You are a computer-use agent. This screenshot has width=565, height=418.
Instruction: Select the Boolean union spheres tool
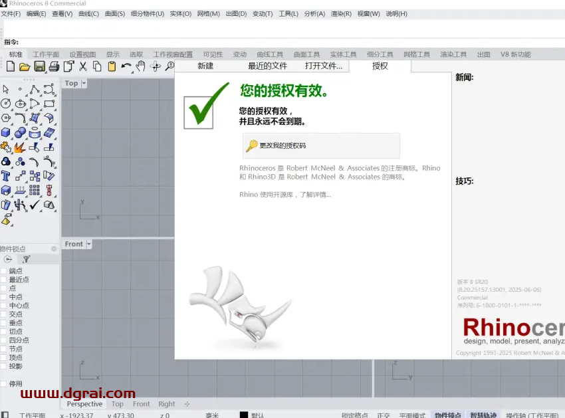coord(20,133)
